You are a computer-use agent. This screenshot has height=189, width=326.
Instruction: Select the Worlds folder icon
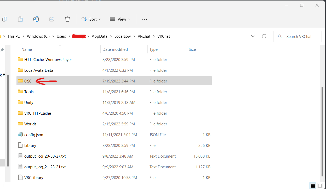20,124
